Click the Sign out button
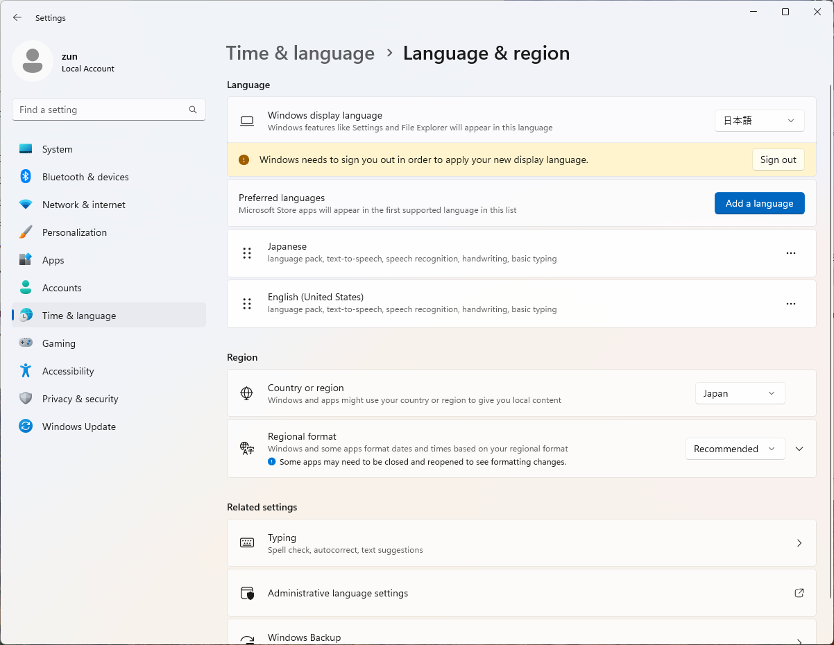834x645 pixels. click(x=778, y=160)
